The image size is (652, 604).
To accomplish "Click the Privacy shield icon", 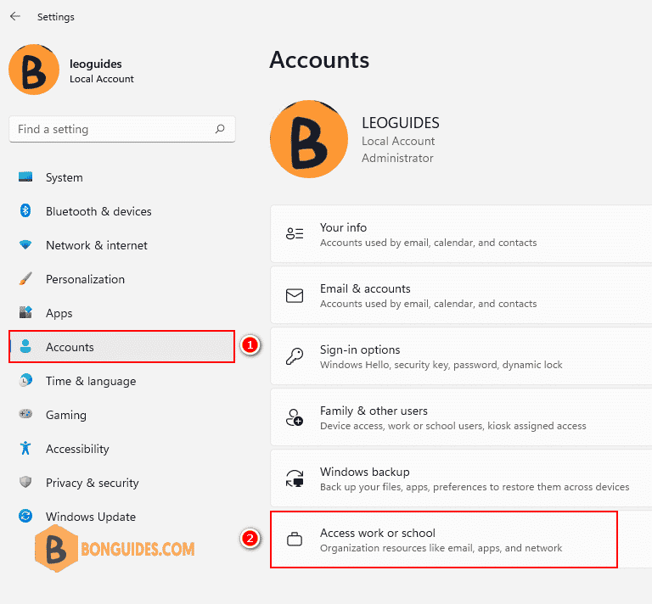I will click(25, 482).
